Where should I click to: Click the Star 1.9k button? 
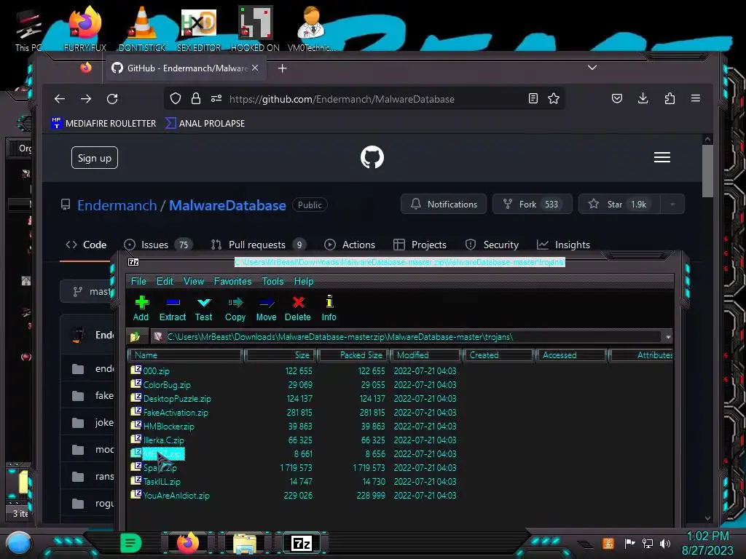click(619, 204)
